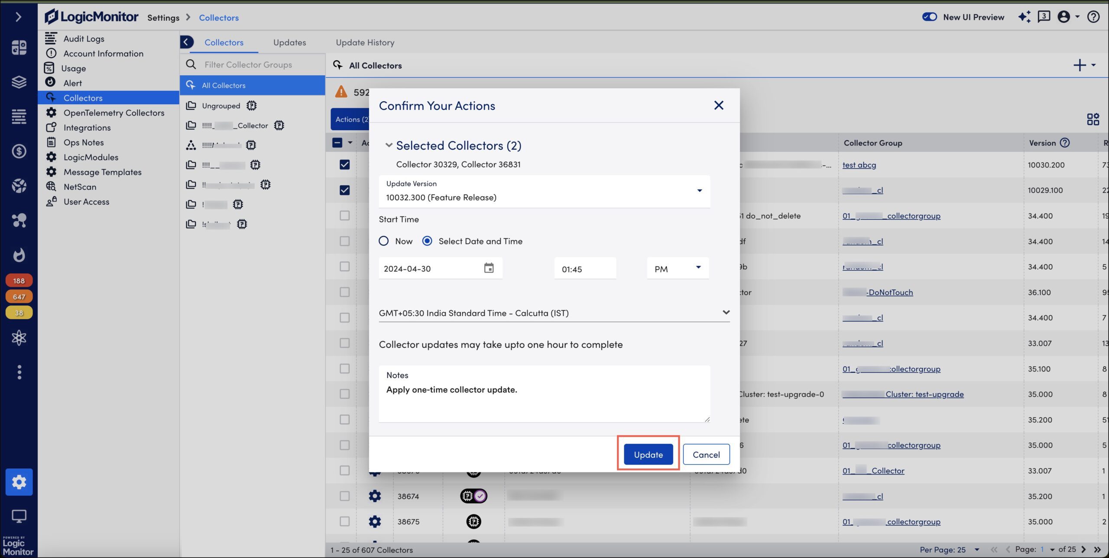Viewport: 1109px width, 558px height.
Task: Open the monitor icon at sidebar bottom
Action: (x=19, y=516)
